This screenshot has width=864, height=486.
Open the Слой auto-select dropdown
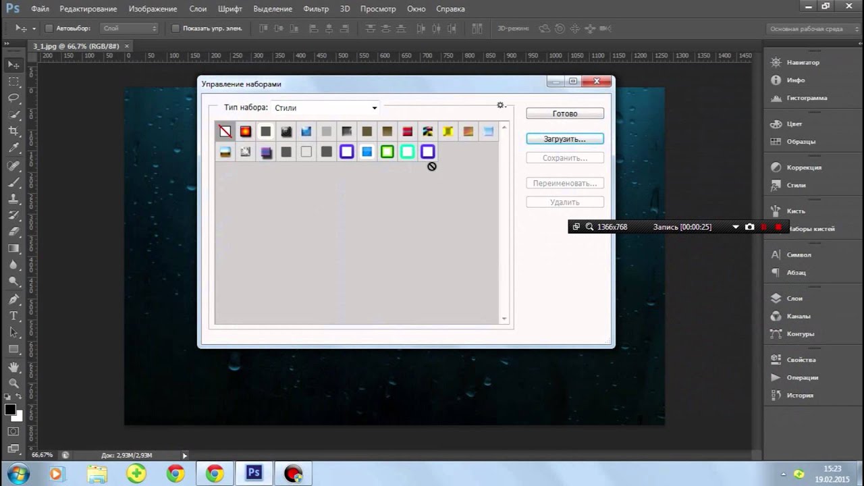tap(129, 28)
